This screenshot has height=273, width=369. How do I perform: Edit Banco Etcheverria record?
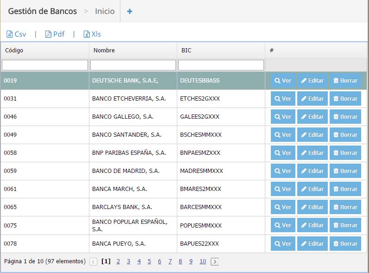313,98
